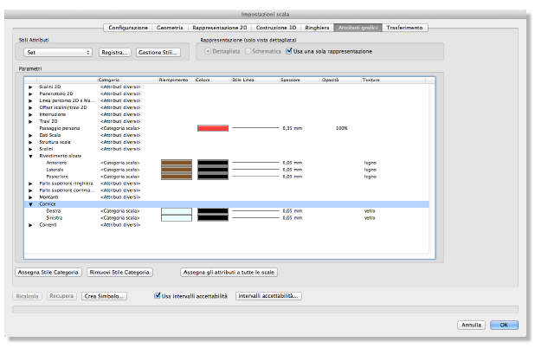Confirm with the OK button

pyautogui.click(x=504, y=325)
